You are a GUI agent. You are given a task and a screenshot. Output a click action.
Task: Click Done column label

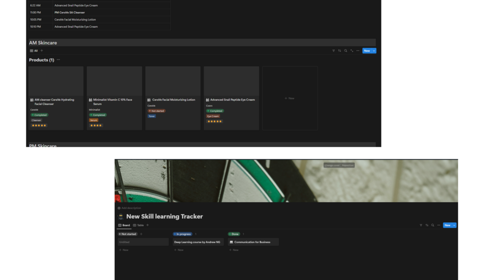234,234
